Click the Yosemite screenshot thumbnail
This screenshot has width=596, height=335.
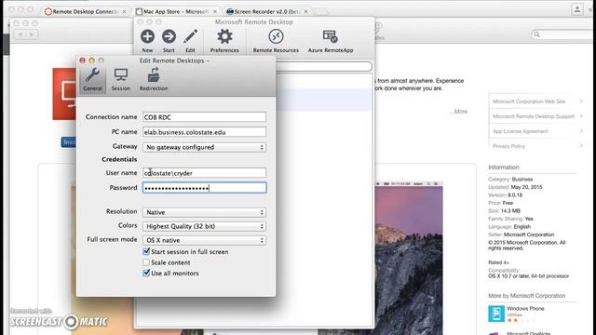[409, 259]
